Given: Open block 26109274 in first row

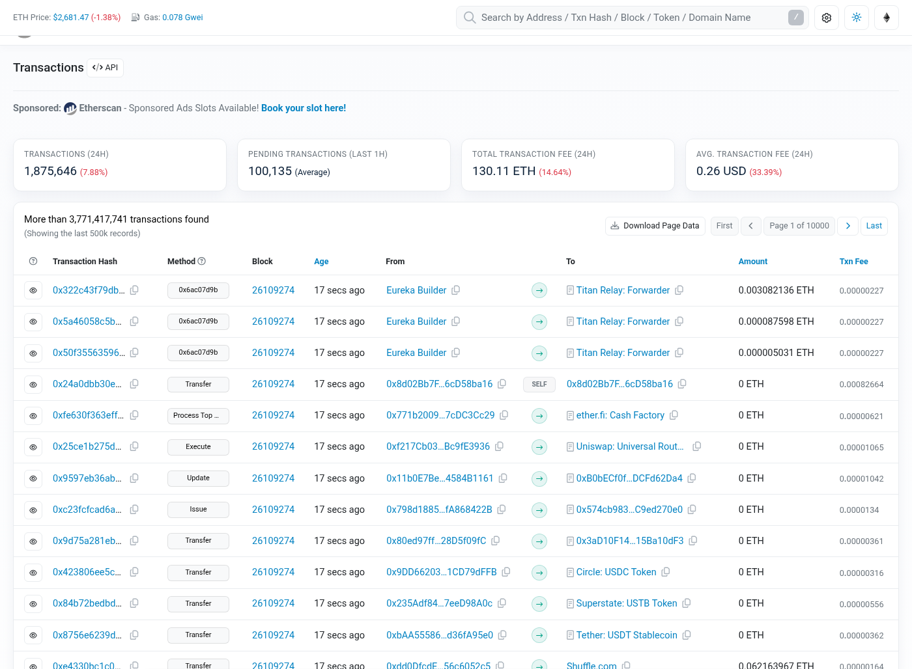Looking at the screenshot, I should click(x=274, y=290).
